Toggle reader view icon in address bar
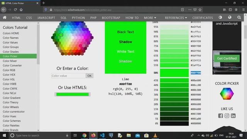The width and height of the screenshot is (247, 139). tap(182, 10)
